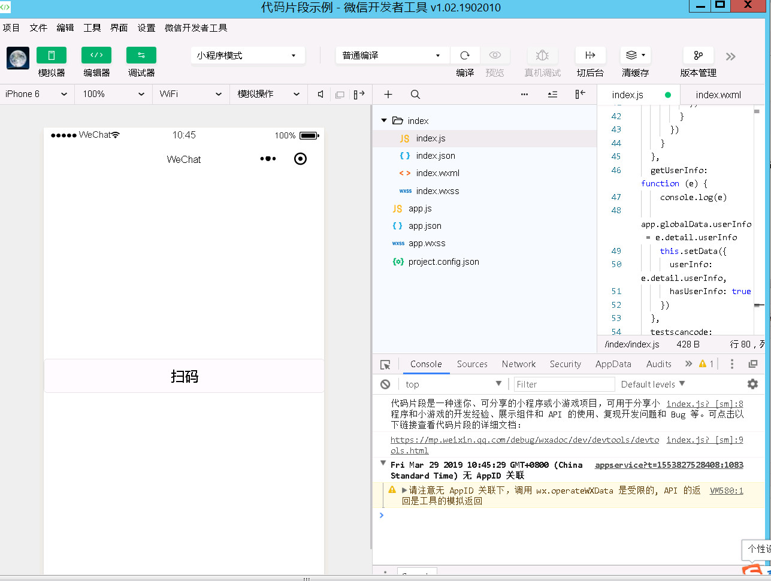Viewport: 771px width, 581px height.
Task: Click the user avatar thumbnail
Action: (x=18, y=59)
